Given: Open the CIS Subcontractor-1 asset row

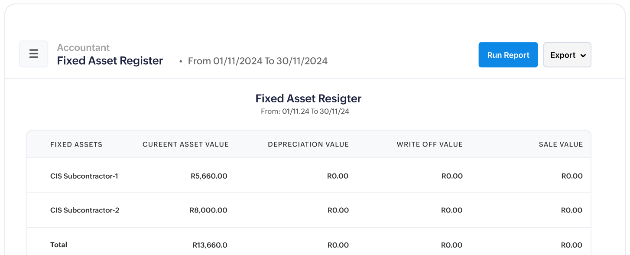Looking at the screenshot, I should 84,176.
